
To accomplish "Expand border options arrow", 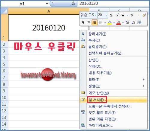I will [105, 22].
